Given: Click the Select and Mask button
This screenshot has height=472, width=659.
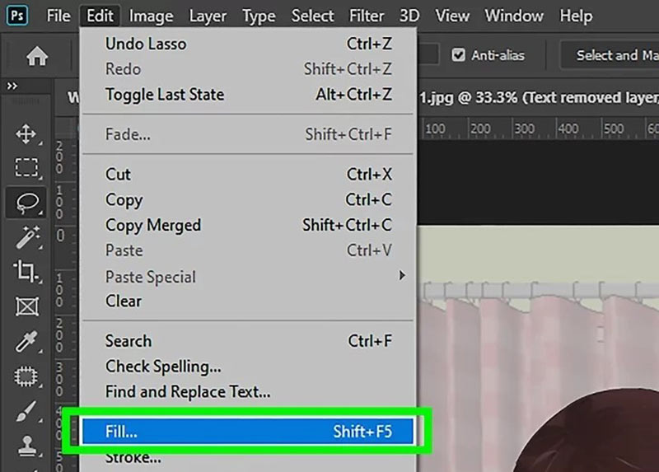Looking at the screenshot, I should point(614,55).
